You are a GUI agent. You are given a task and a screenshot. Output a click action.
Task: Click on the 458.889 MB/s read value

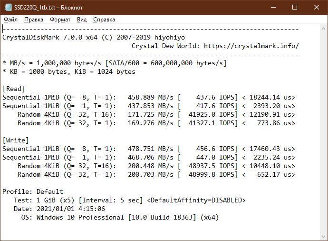[151, 97]
